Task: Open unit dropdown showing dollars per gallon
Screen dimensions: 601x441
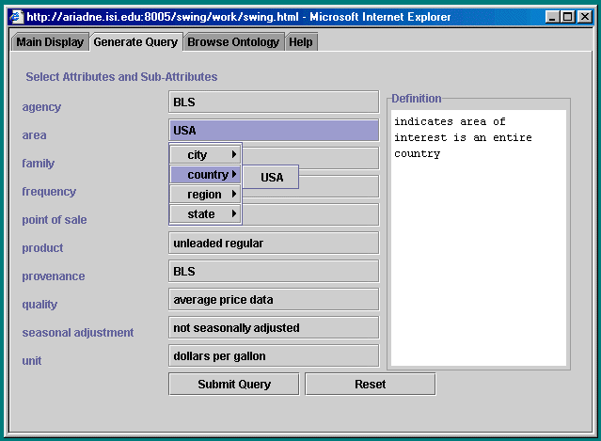Action: point(273,356)
